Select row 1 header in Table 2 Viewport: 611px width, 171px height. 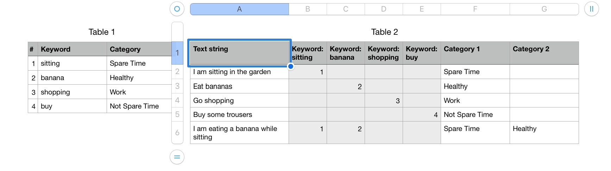pos(177,53)
